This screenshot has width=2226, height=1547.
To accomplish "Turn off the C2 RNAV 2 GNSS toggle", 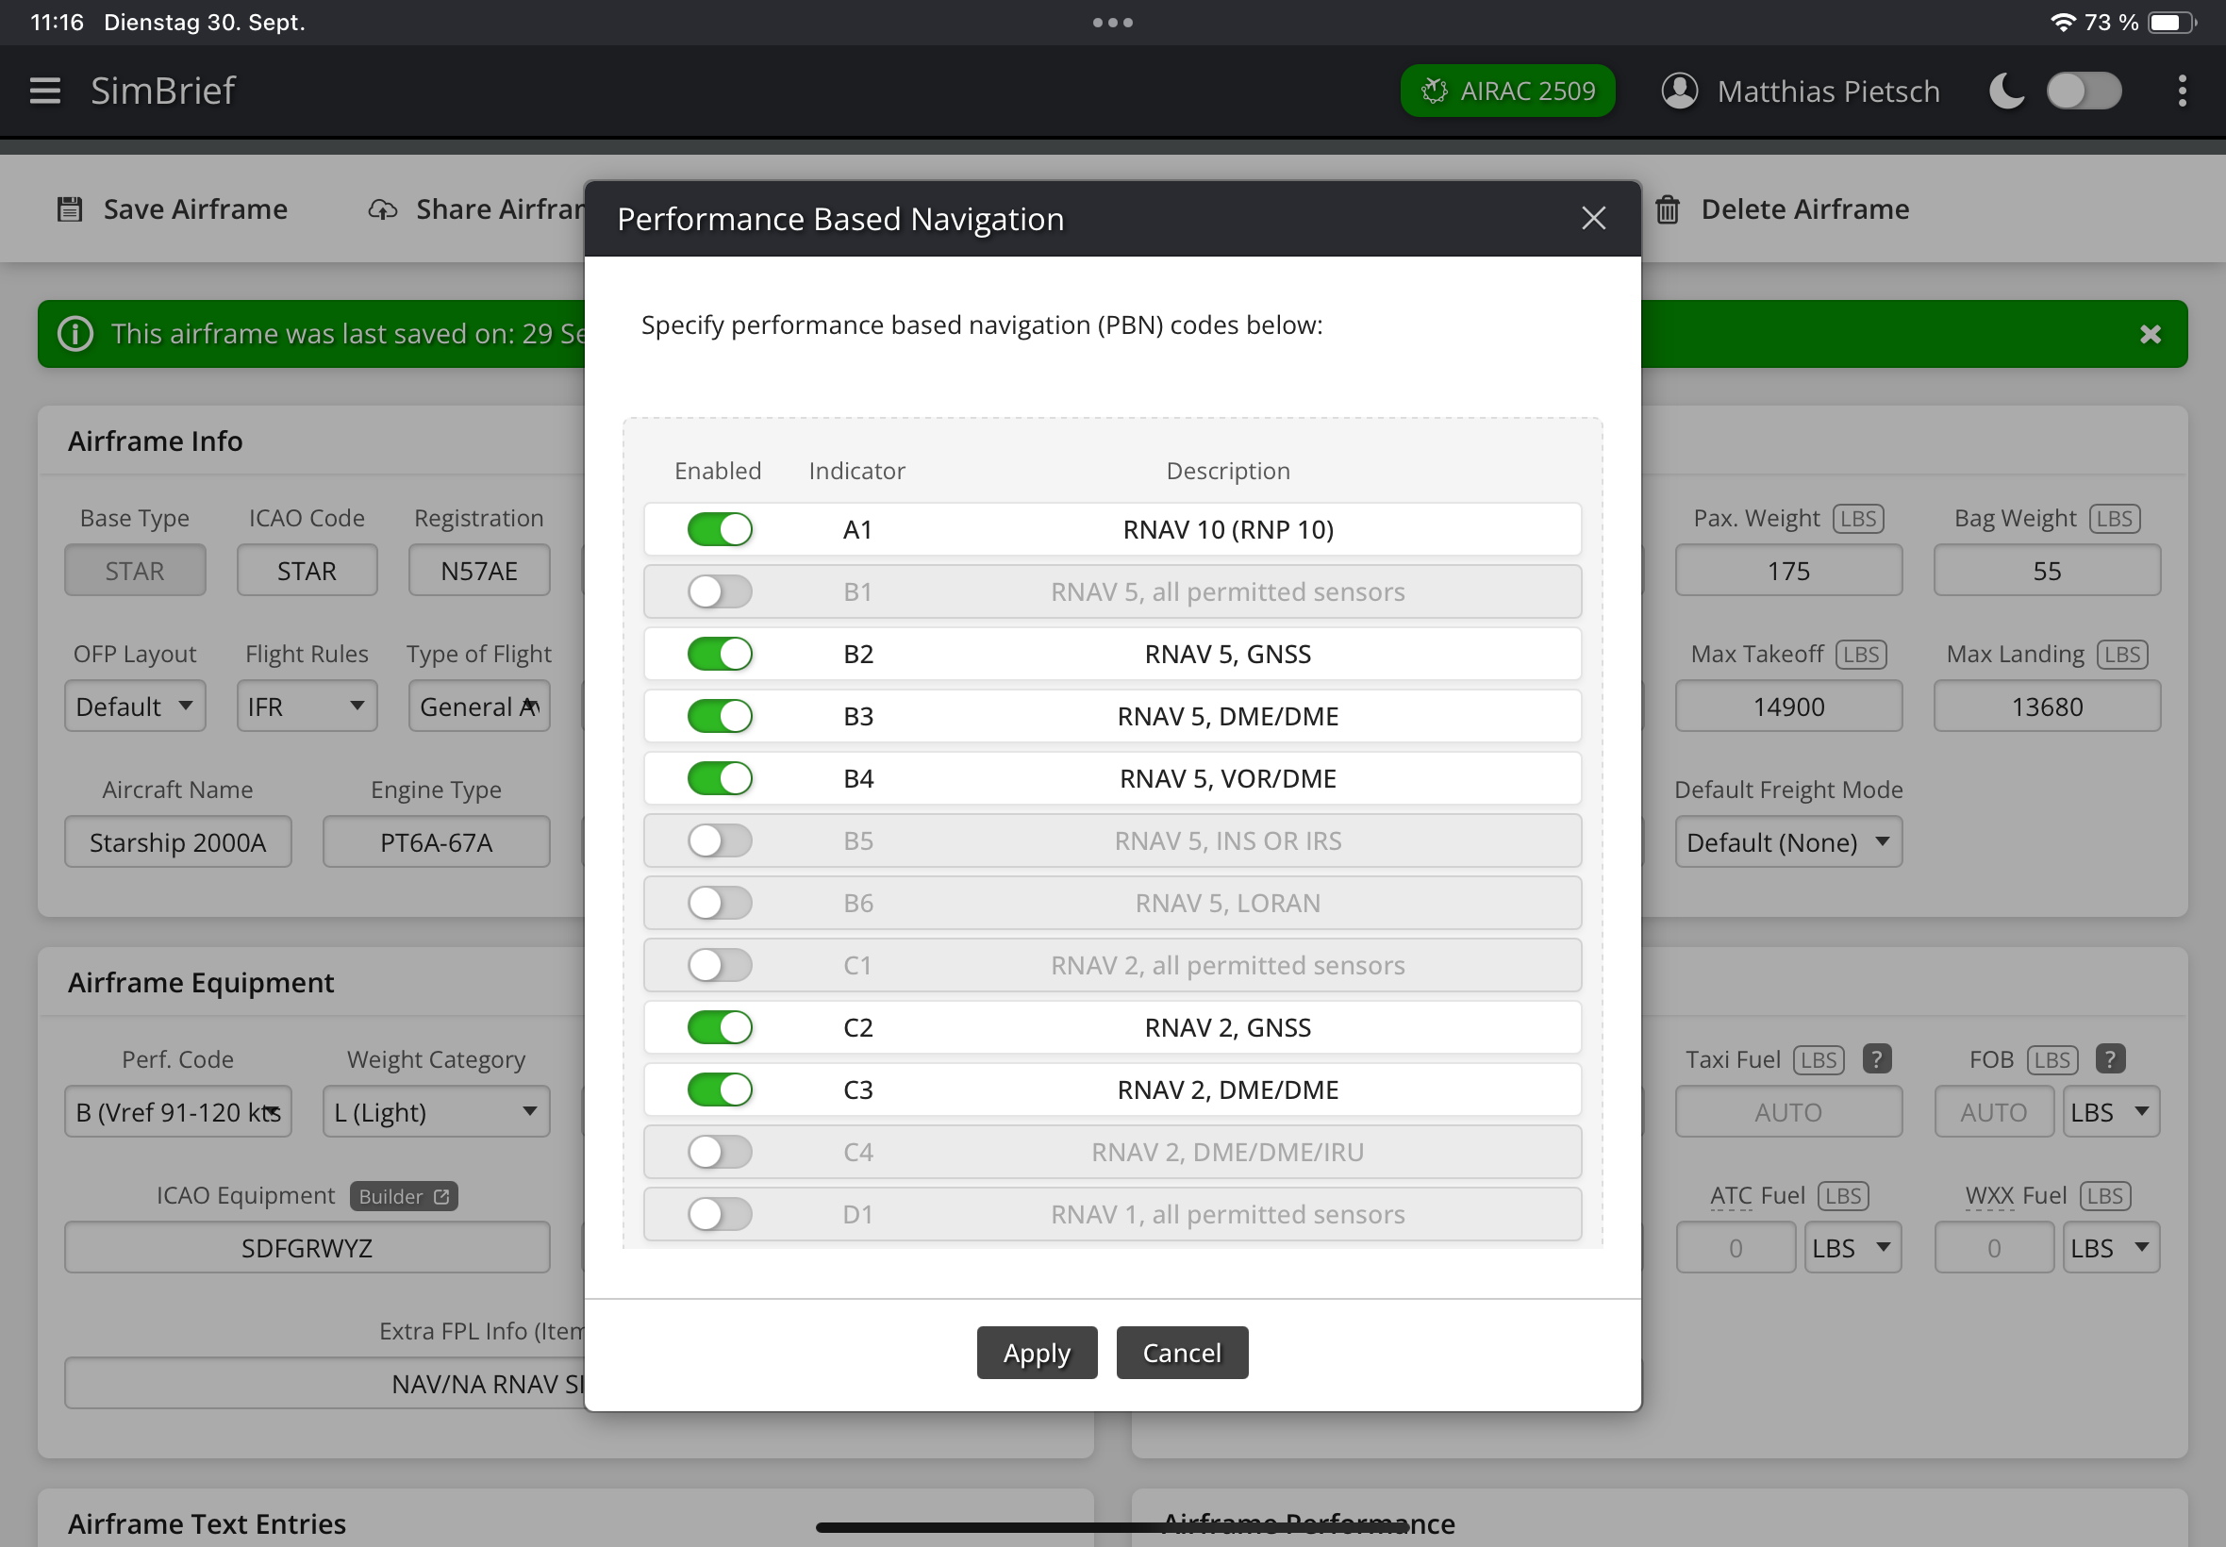I will click(719, 1027).
